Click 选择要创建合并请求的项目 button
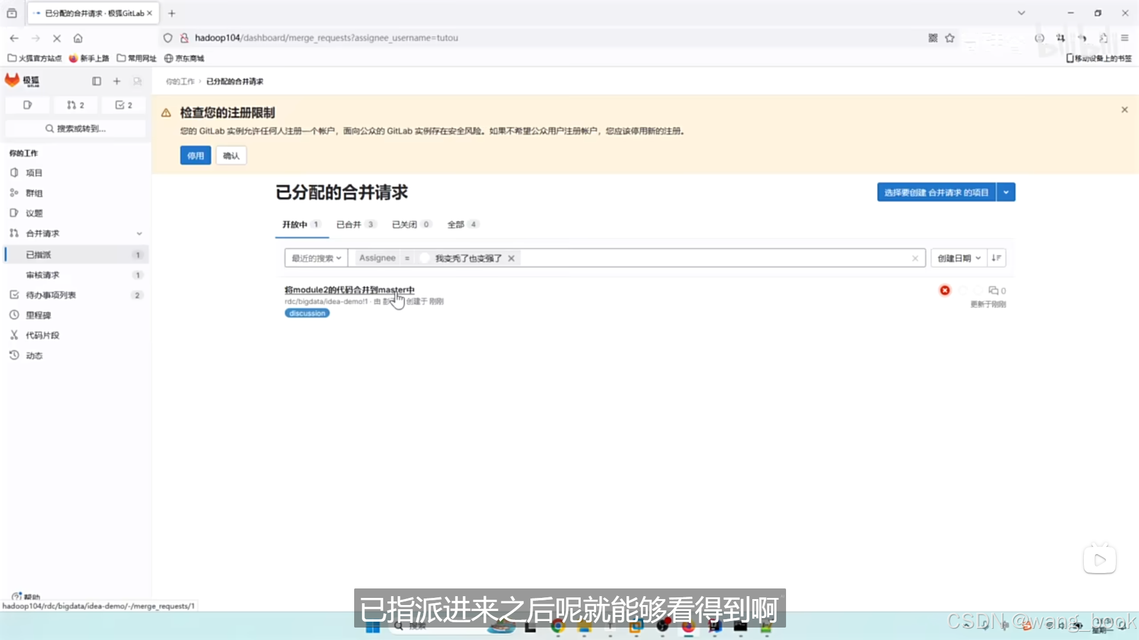The width and height of the screenshot is (1139, 640). click(936, 193)
